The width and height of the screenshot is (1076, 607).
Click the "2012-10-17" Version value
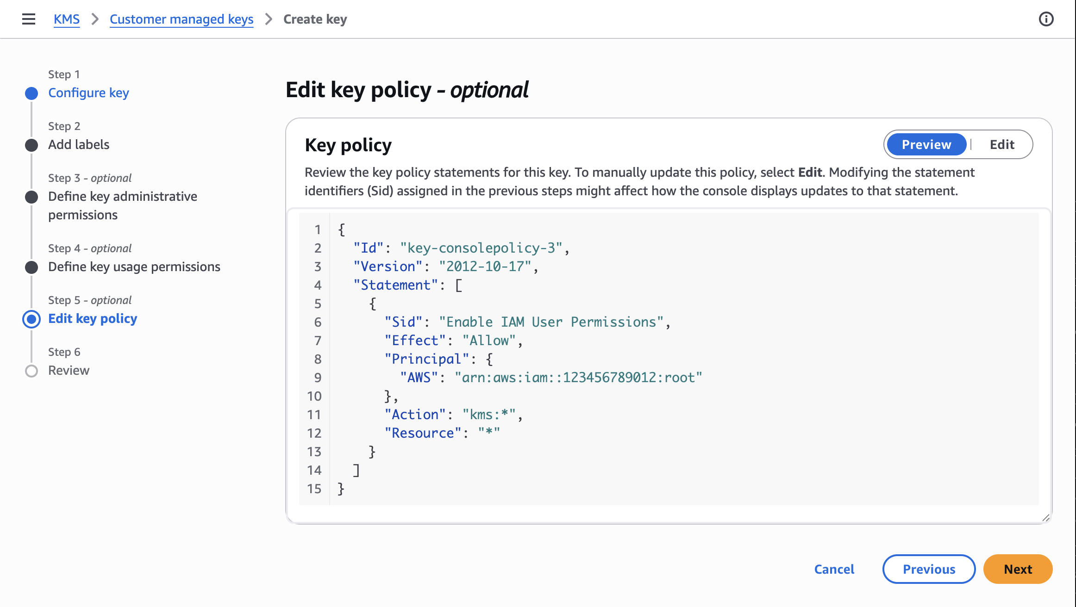click(485, 266)
